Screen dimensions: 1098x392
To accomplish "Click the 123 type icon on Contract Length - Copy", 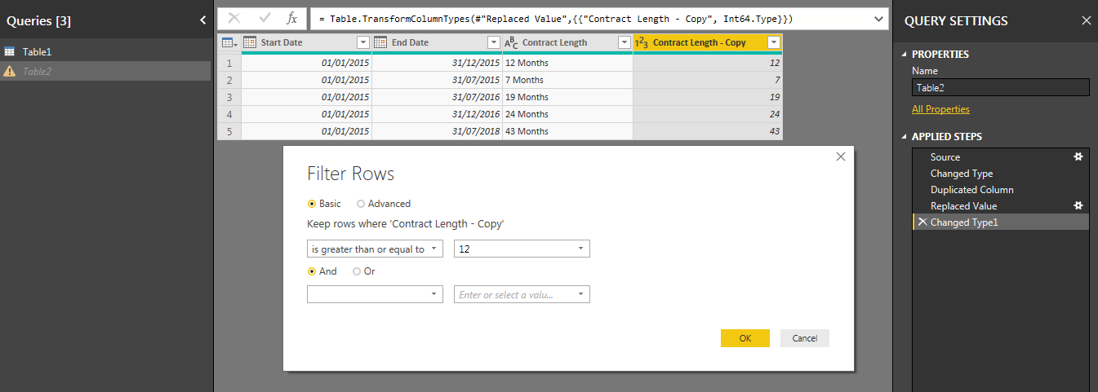I will point(642,42).
